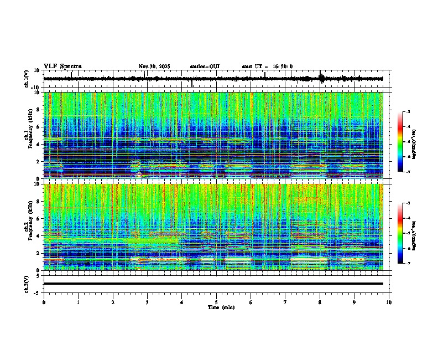
Task: Click the ch.2 spectrogram colorbar
Action: tap(400, 233)
